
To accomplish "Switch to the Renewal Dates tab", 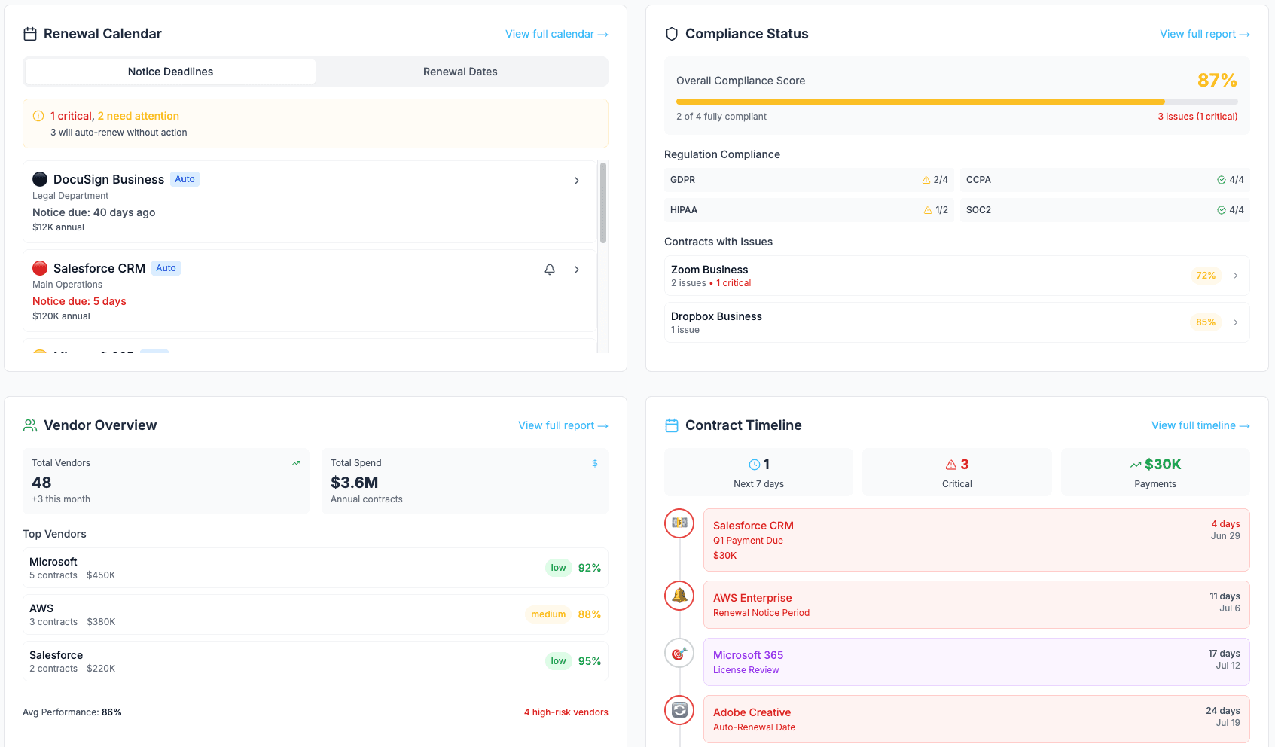I will click(x=460, y=71).
